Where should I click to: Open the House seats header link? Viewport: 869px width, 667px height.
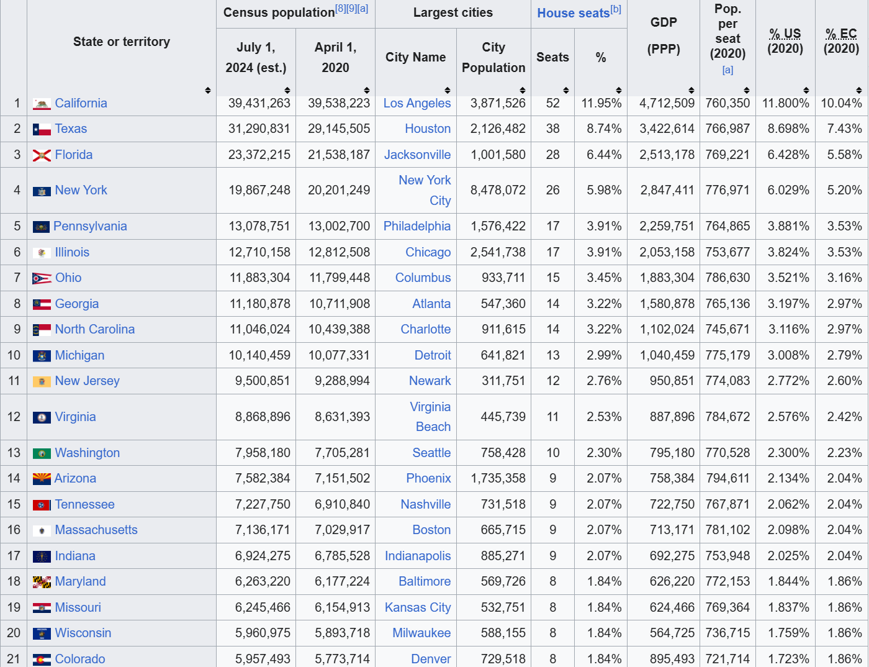point(573,13)
